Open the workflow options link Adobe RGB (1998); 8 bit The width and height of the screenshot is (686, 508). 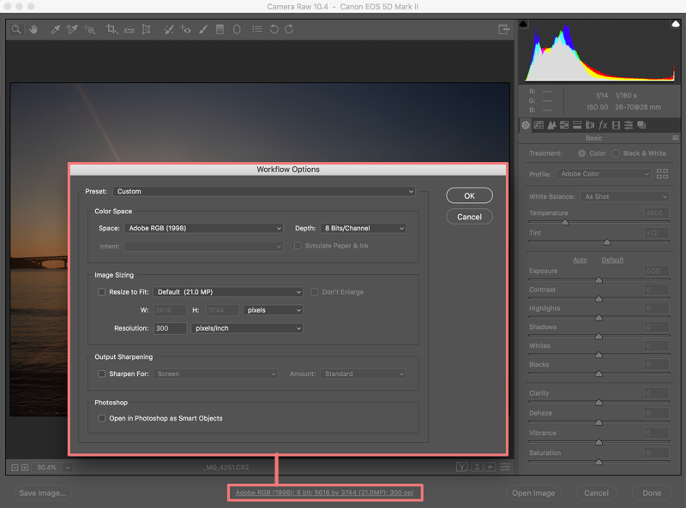(325, 493)
